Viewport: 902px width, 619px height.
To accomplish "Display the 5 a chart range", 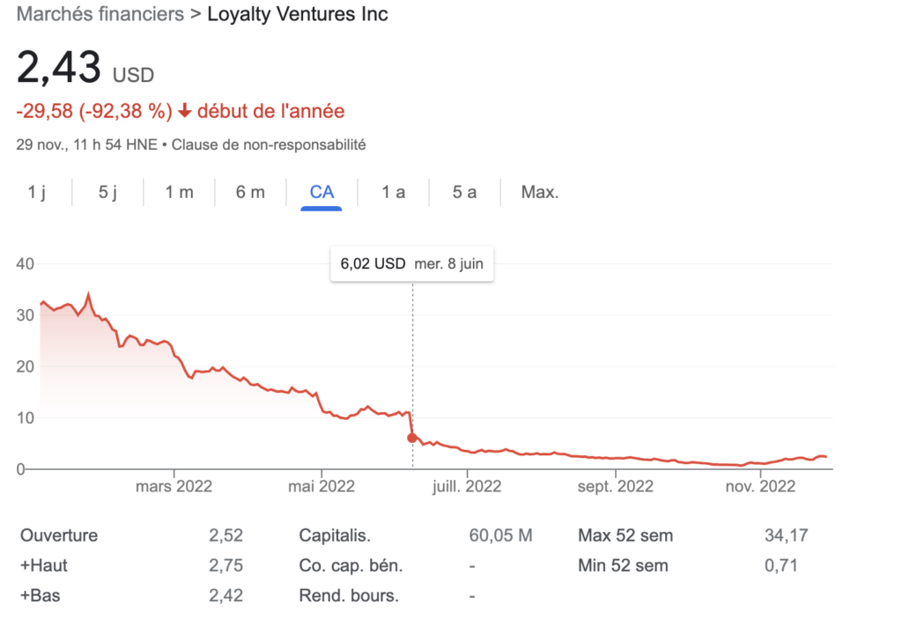I will coord(464,192).
